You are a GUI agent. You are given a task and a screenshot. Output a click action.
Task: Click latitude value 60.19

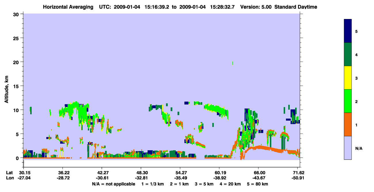click(x=219, y=173)
